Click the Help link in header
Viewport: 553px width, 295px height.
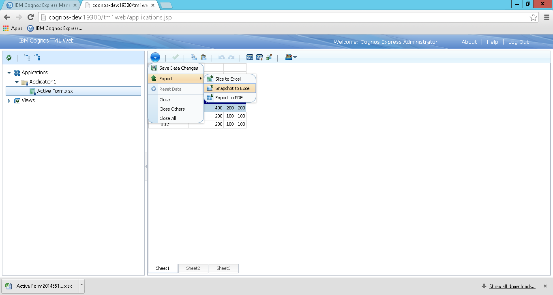pos(492,42)
